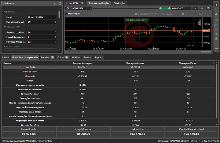Open the Histórico tab
The height and width of the screenshot is (143, 220).
tap(76, 58)
